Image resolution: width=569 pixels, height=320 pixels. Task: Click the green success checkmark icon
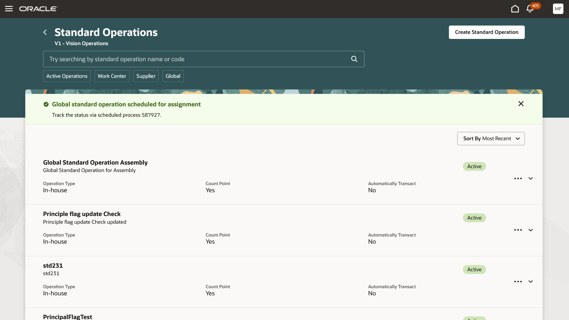point(46,104)
